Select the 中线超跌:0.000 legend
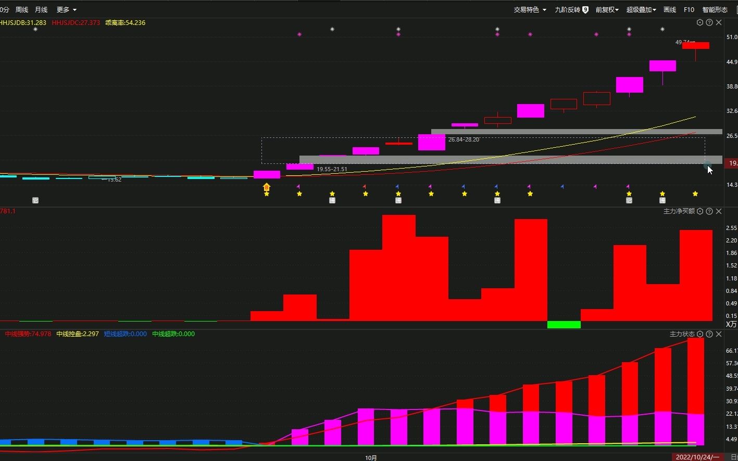The image size is (738, 461). point(173,334)
